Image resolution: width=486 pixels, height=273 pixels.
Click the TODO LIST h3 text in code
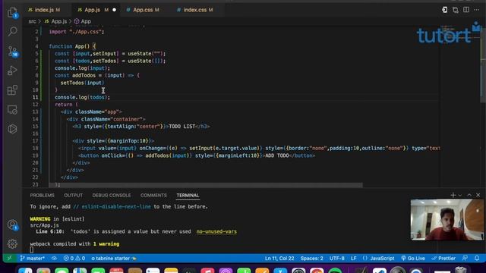(182, 127)
